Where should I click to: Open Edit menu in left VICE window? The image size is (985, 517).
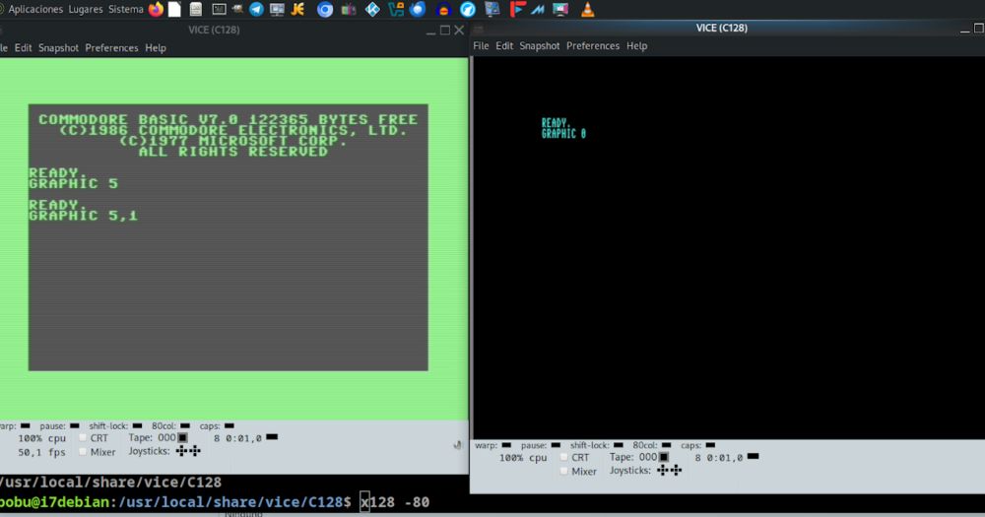tap(24, 47)
